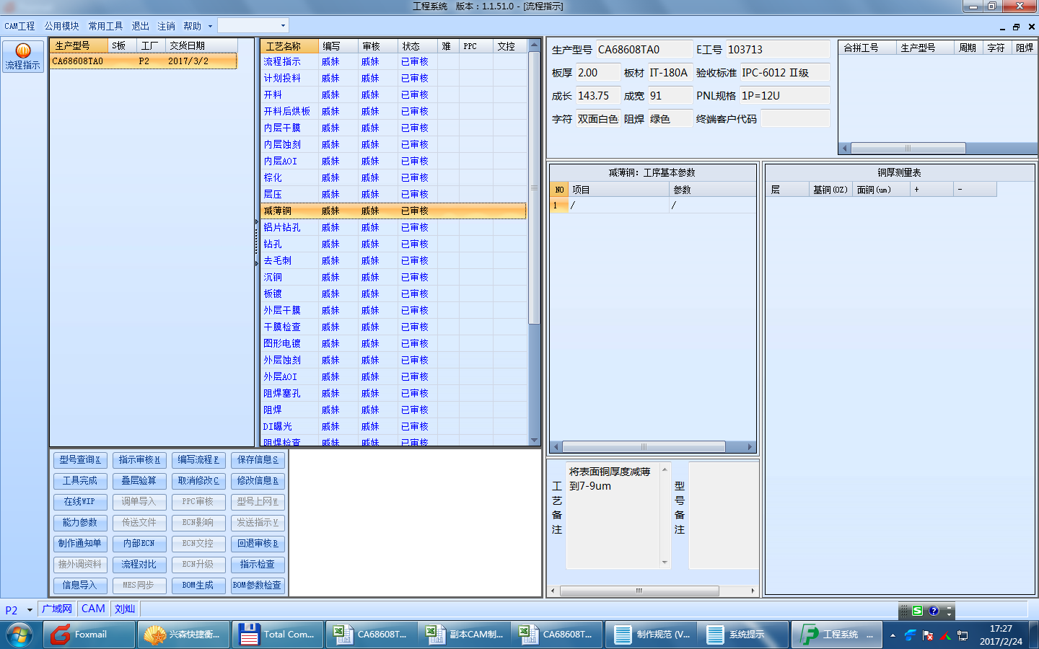Click the 制作通知单 button
The width and height of the screenshot is (1039, 649).
[79, 543]
